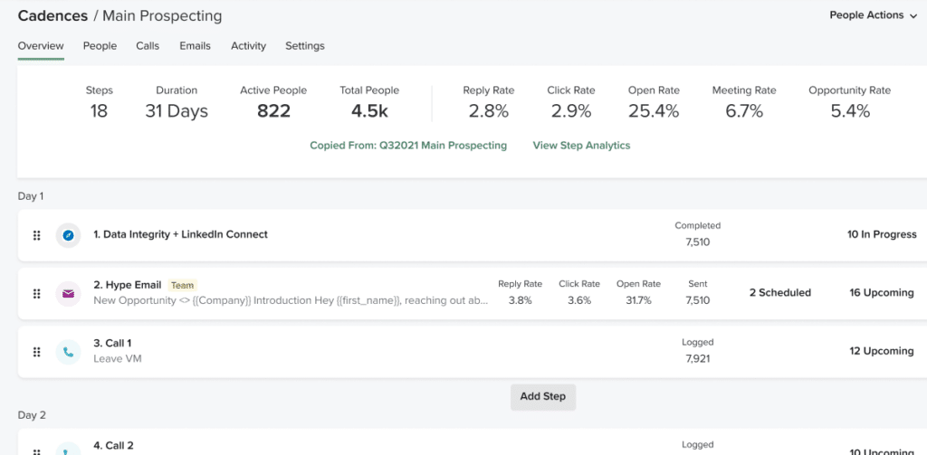Click the Leave VM note under Call 1
Viewport: 927px width, 455px height.
[118, 359]
